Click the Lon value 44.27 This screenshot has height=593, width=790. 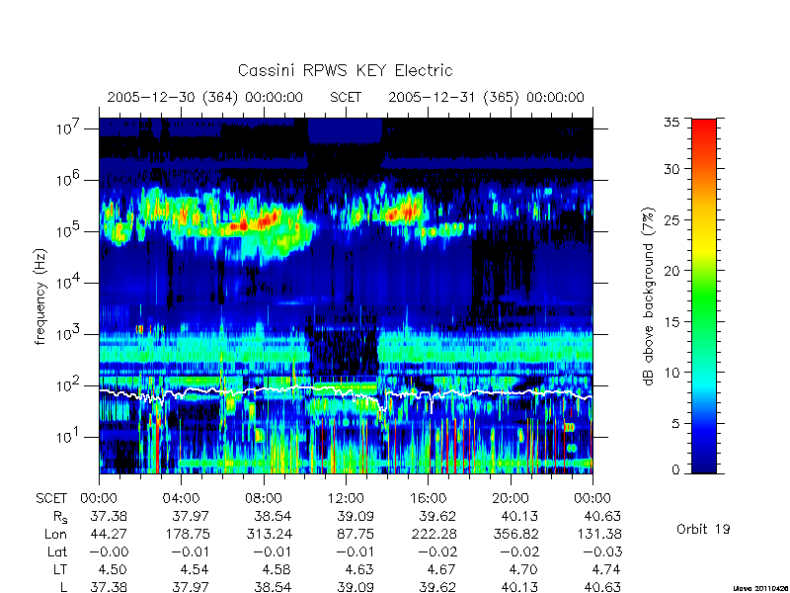[x=109, y=534]
